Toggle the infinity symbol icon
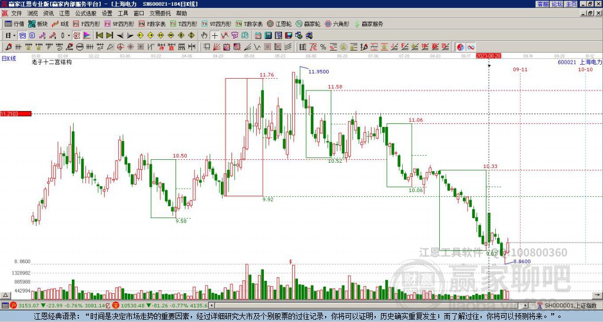Viewport: 603px width, 322px height. click(471, 47)
